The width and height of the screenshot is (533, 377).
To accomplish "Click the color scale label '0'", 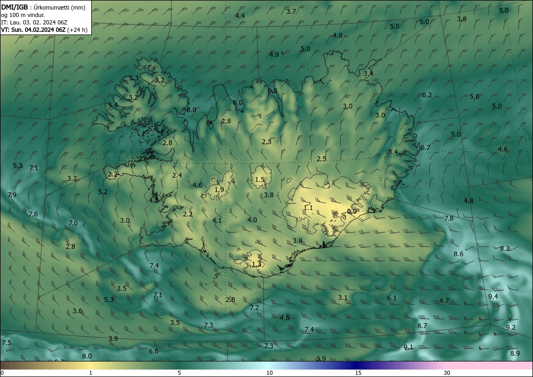I will coord(2,373).
